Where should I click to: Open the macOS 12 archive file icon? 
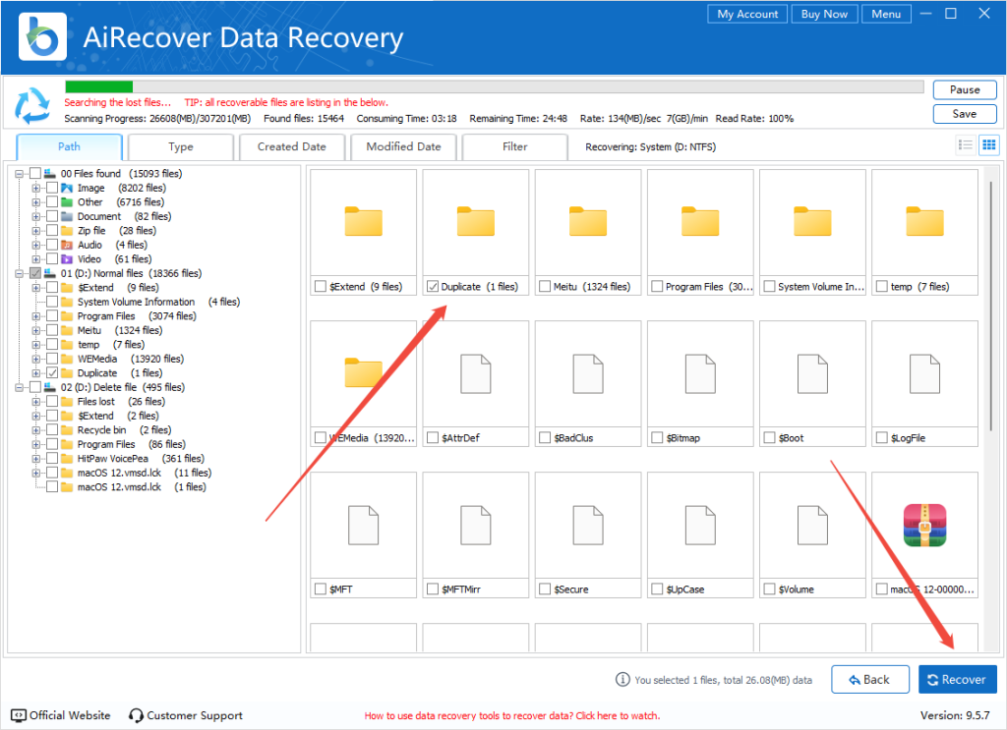[x=924, y=525]
